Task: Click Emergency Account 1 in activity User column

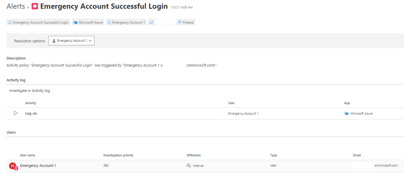Action: pos(243,113)
